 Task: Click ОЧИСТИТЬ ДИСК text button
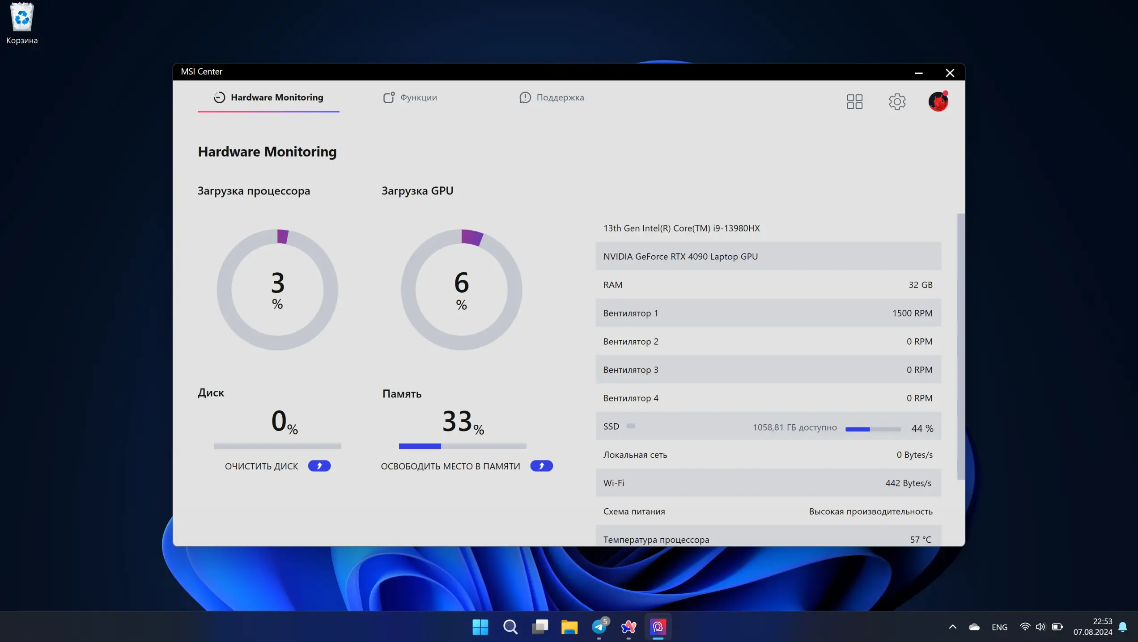[261, 466]
